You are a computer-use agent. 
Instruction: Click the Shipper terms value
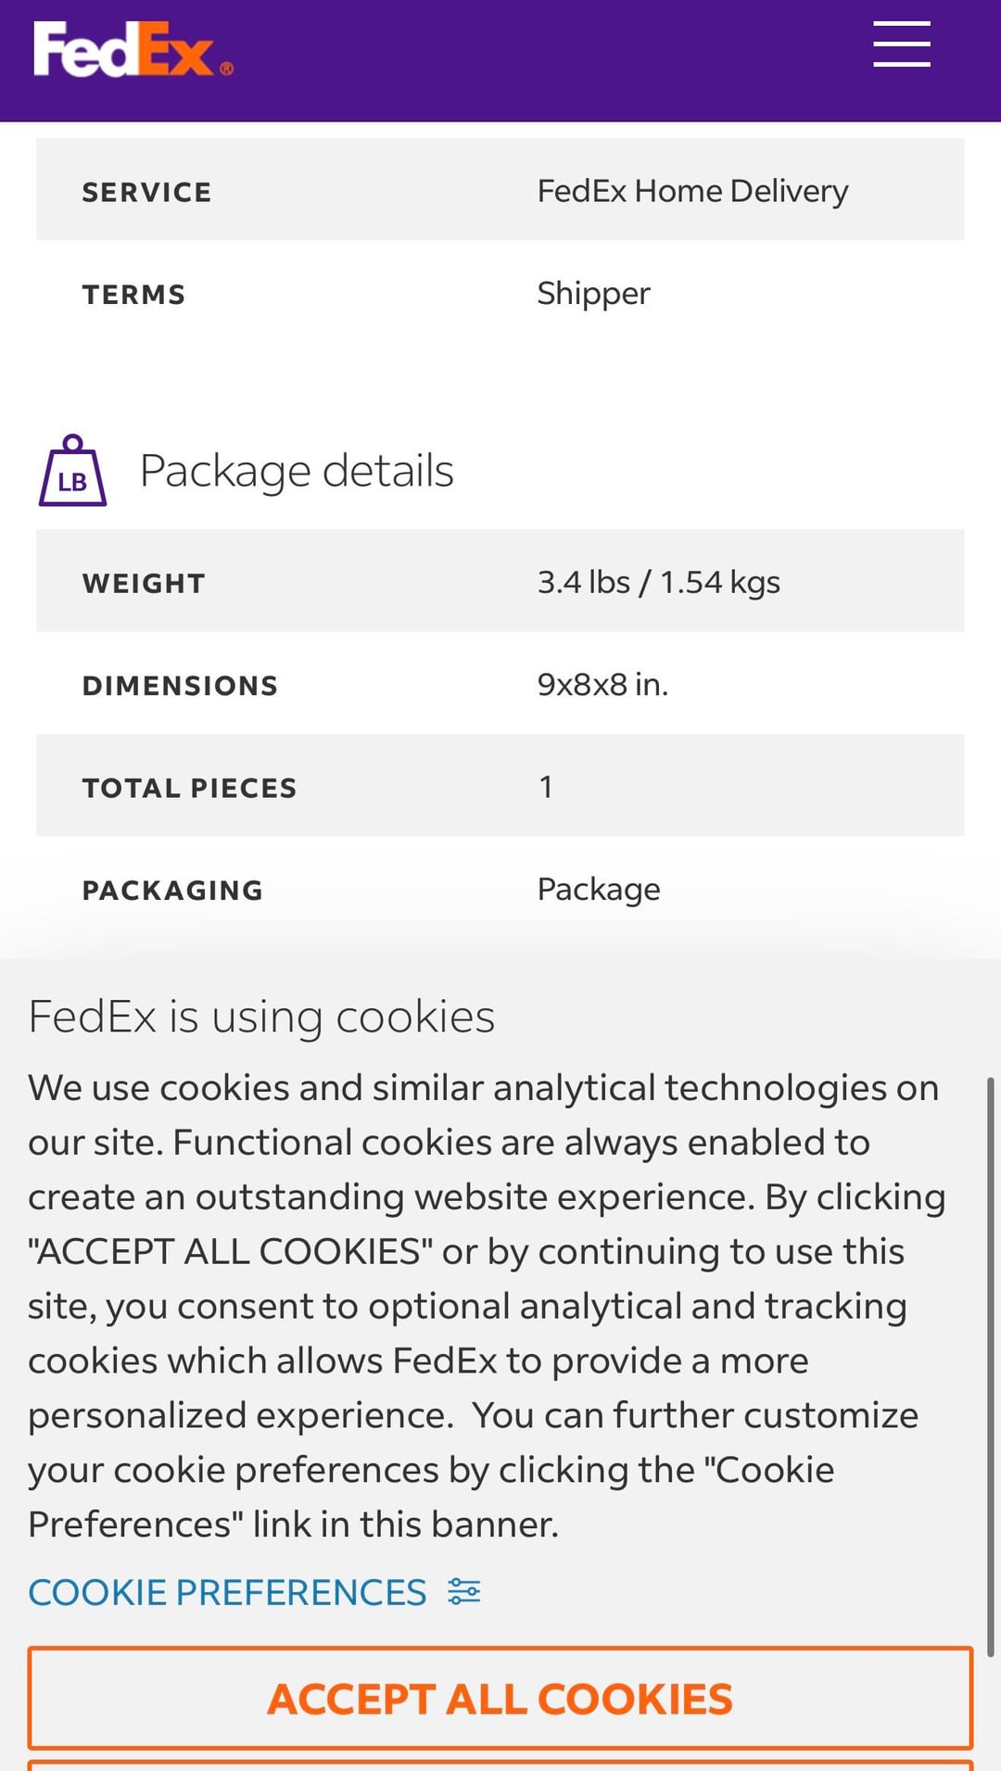click(x=593, y=294)
